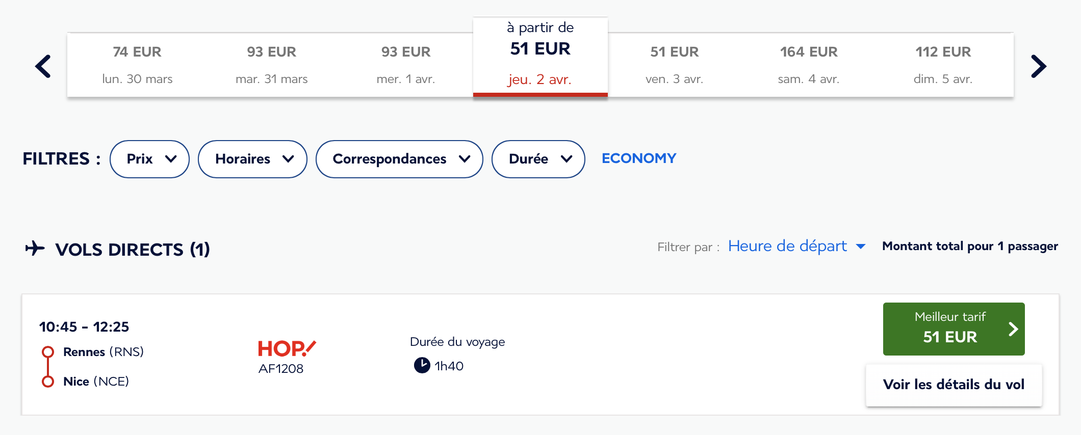The image size is (1081, 435).
Task: Click the clock icon next to 1h40
Action: (422, 365)
